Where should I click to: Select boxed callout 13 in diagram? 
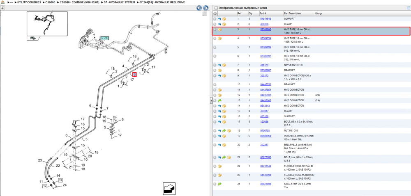(60, 180)
